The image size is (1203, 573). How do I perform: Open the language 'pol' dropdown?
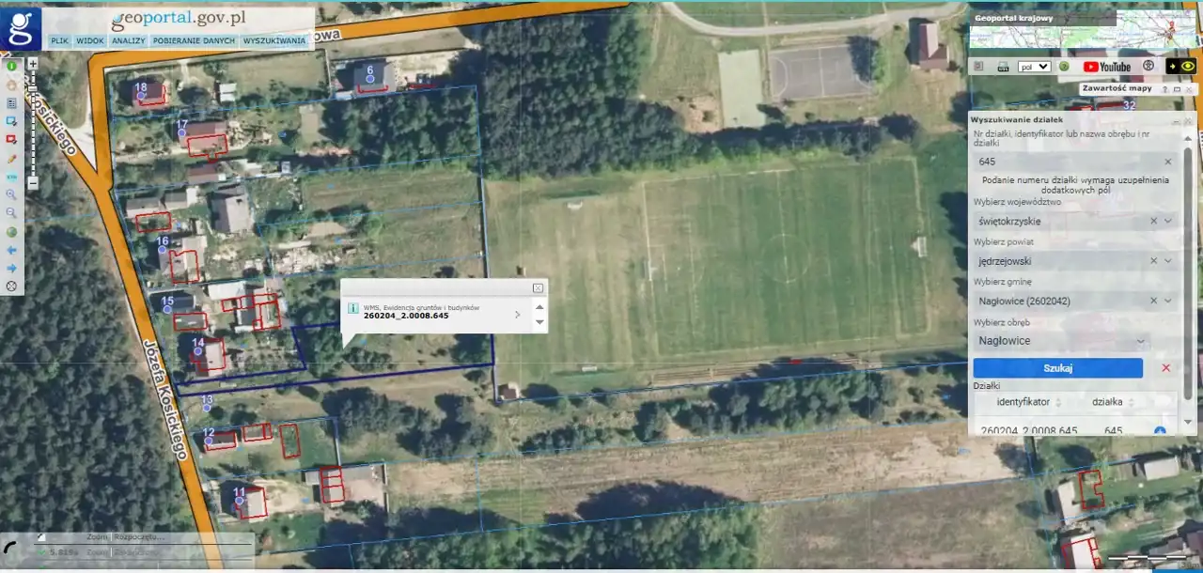pos(1034,67)
